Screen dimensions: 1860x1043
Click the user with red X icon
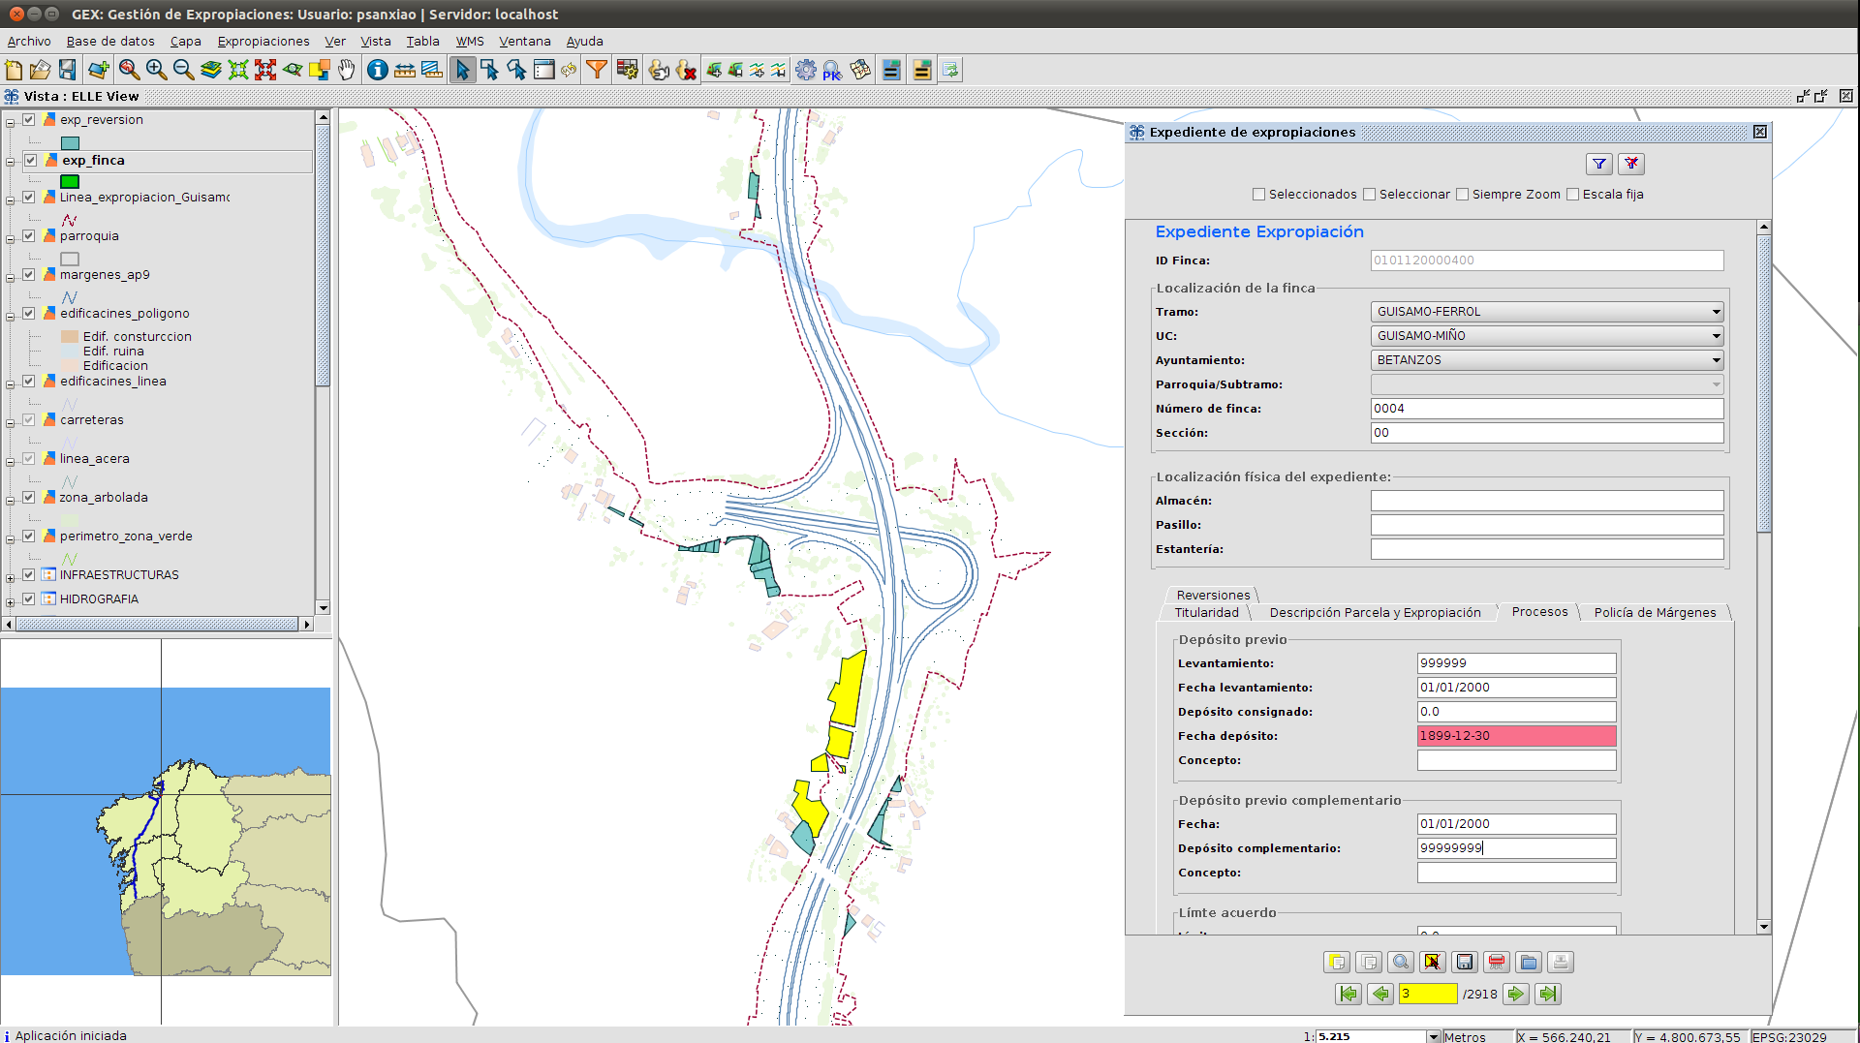[687, 70]
